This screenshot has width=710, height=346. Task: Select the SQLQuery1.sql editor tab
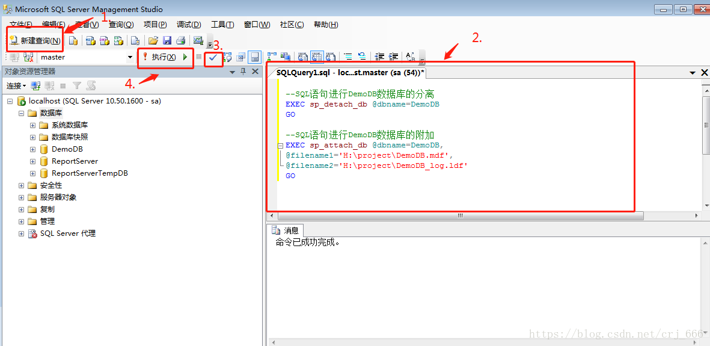click(x=350, y=73)
